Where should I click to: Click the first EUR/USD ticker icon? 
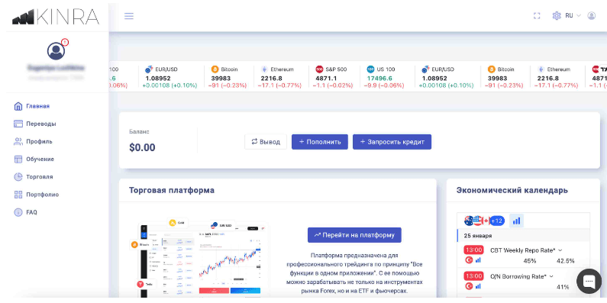tap(149, 69)
